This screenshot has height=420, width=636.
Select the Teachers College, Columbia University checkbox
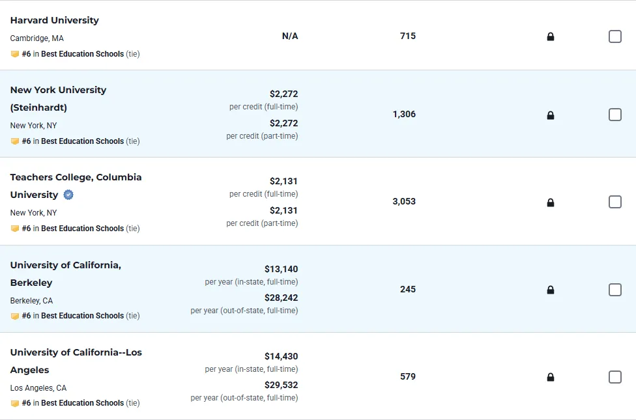point(615,202)
